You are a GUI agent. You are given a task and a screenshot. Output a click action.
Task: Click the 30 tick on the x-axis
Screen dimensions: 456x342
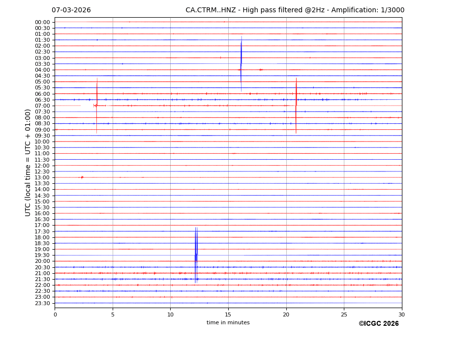401,314
